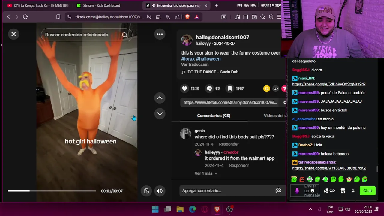
Task: Go to next video with down chevron
Action: click(160, 114)
